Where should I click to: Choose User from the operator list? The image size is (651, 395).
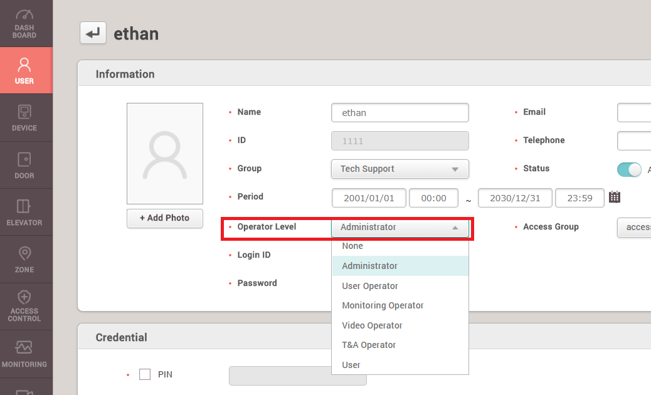coord(400,365)
